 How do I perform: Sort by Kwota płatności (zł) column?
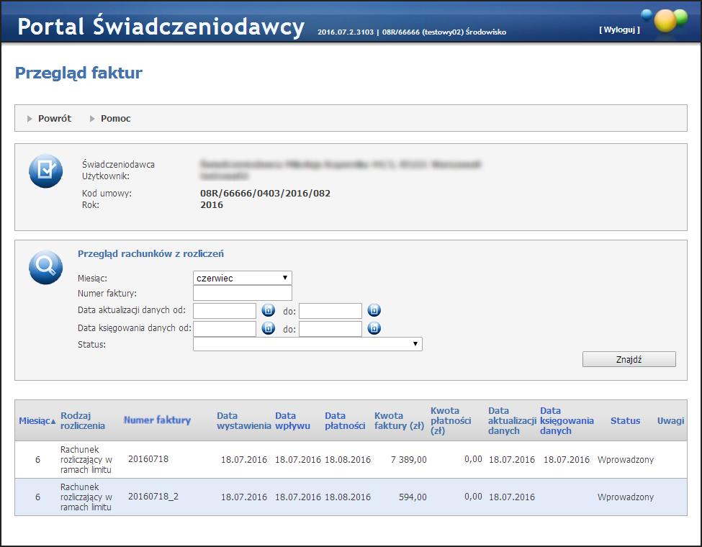point(451,421)
